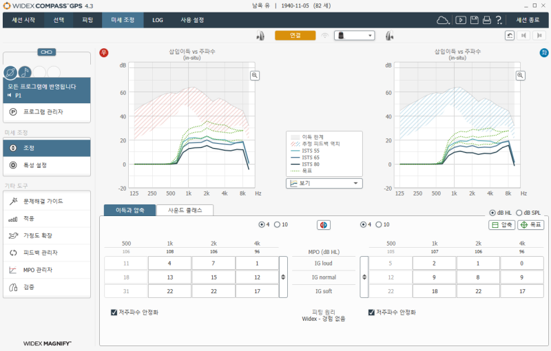The image size is (551, 351).
Task: Toggle left ear 저주파수 안정화 checkbox
Action: tap(371, 312)
